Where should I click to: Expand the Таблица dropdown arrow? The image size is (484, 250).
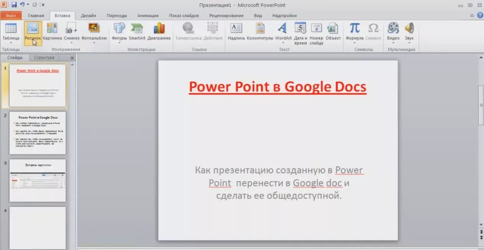click(11, 43)
